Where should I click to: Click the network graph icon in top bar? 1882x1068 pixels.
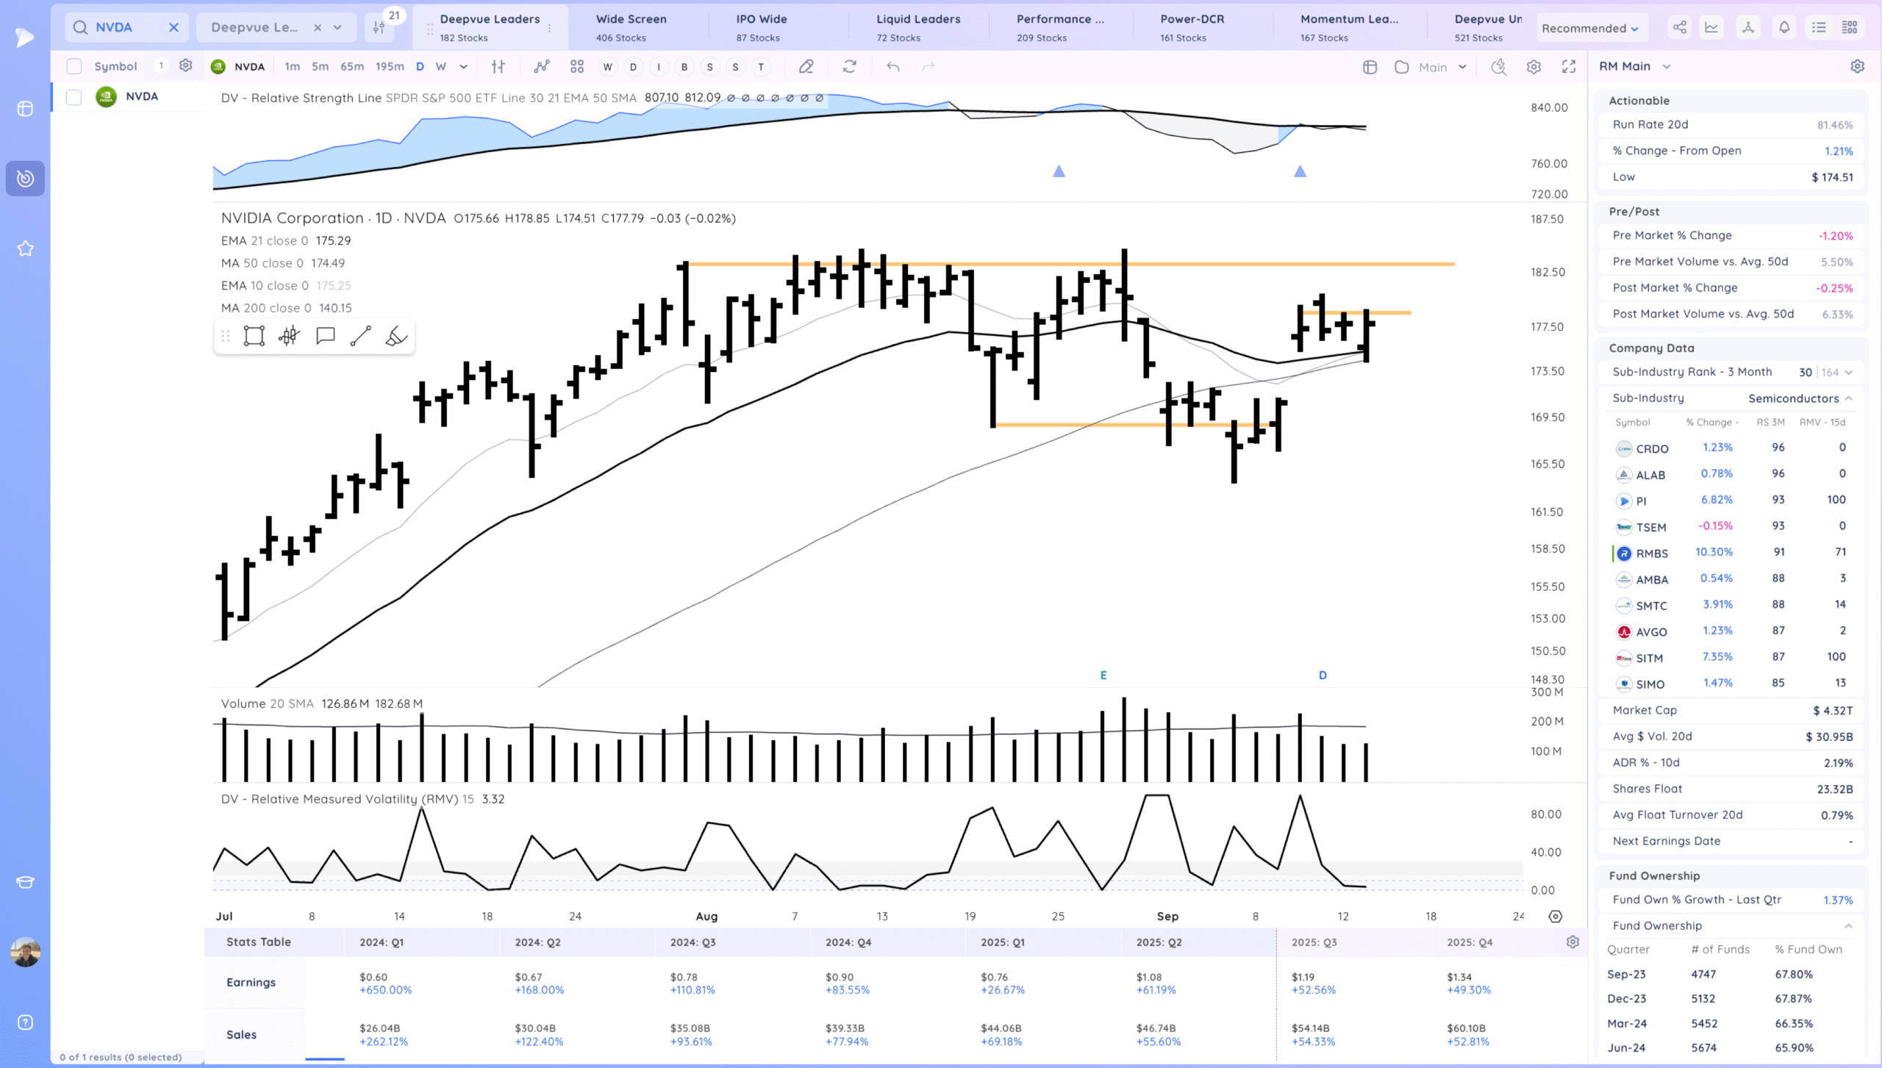click(x=1748, y=27)
